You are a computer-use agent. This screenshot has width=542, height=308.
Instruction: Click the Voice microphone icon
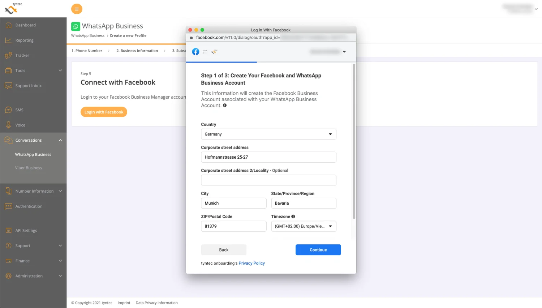pos(8,125)
